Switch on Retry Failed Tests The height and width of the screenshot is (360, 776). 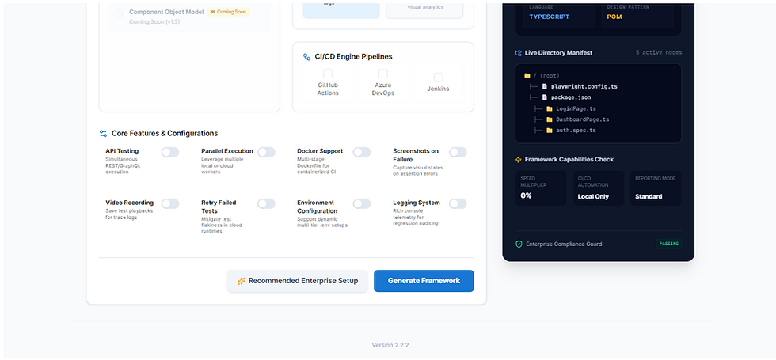click(x=266, y=204)
